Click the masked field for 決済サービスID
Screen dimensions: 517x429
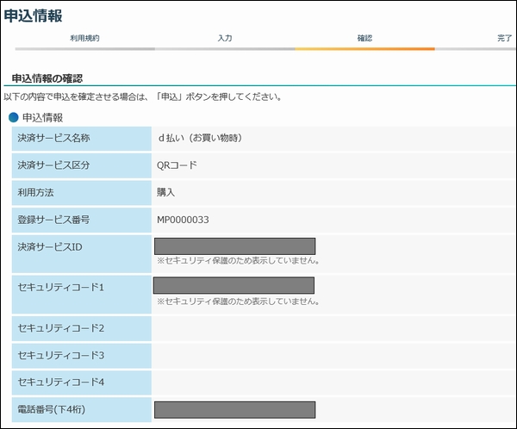pyautogui.click(x=234, y=246)
